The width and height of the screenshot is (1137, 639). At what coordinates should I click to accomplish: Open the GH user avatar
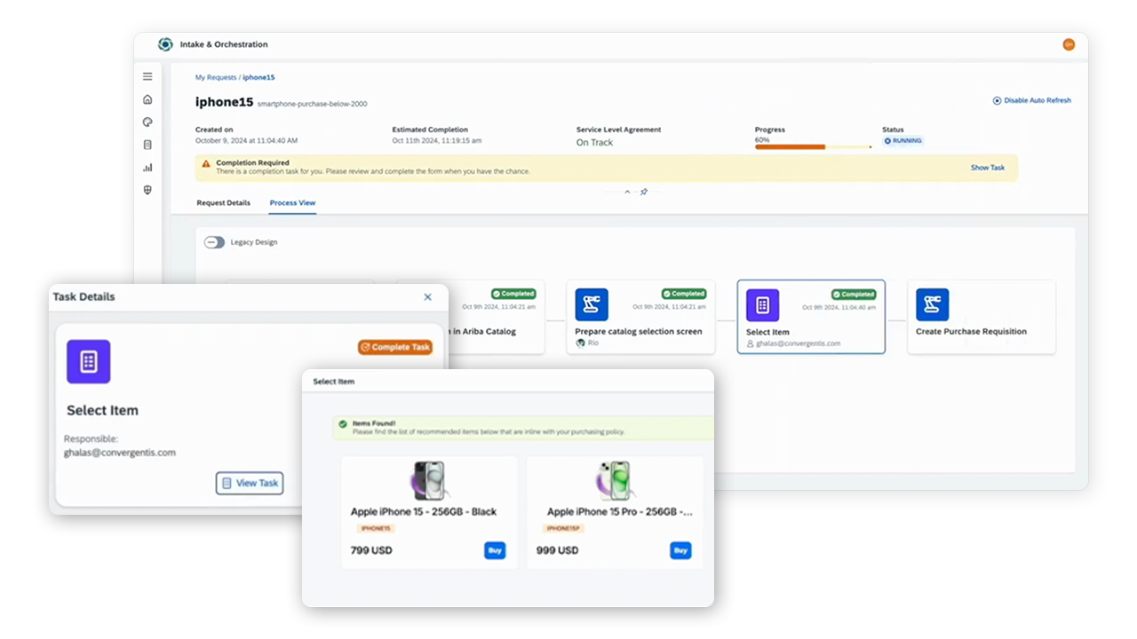coord(1068,44)
